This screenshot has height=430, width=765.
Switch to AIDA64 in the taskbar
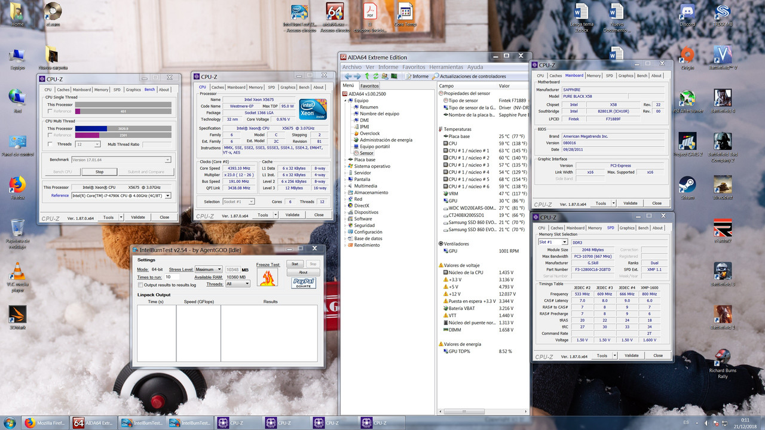[94, 423]
